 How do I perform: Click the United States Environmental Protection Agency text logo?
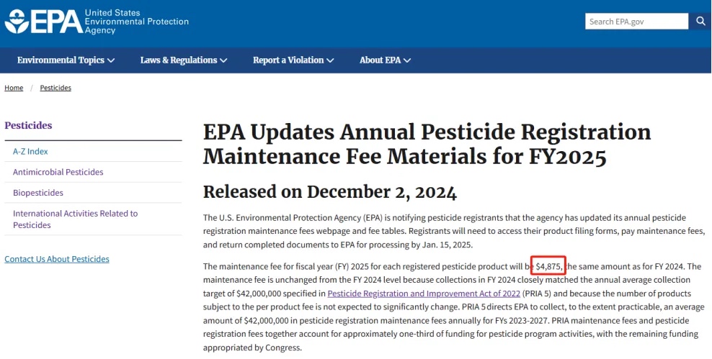pyautogui.click(x=136, y=22)
